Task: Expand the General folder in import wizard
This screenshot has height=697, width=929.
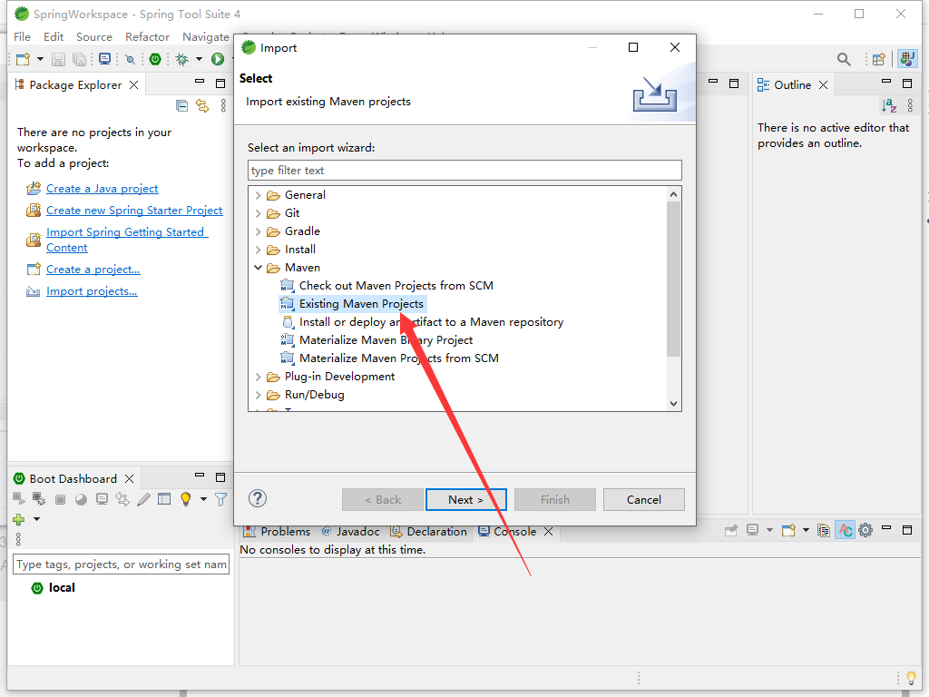Action: click(258, 195)
